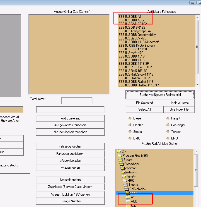Click the Wagen leeren button
This screenshot has height=207, width=201.
pos(70,168)
